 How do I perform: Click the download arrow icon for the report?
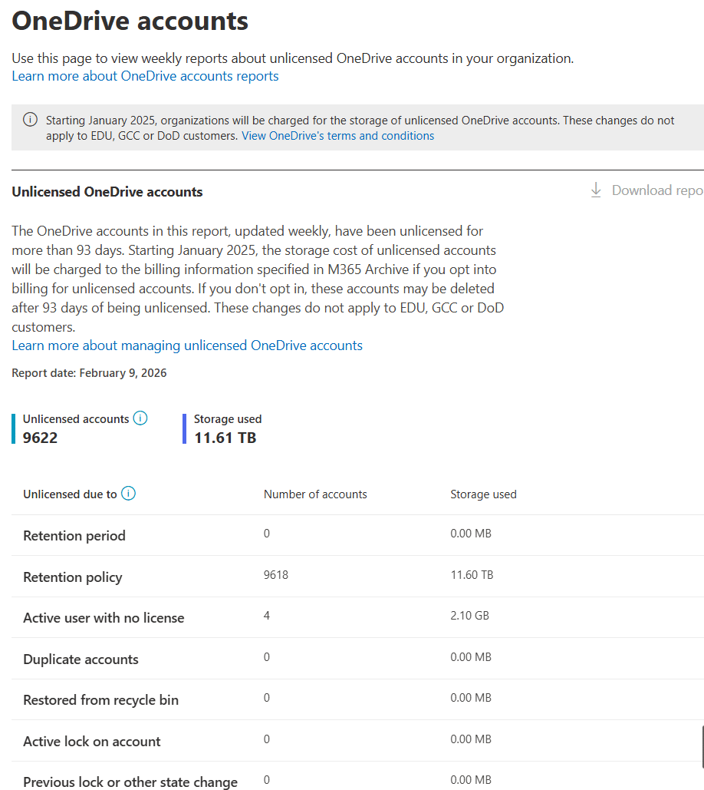pos(596,190)
